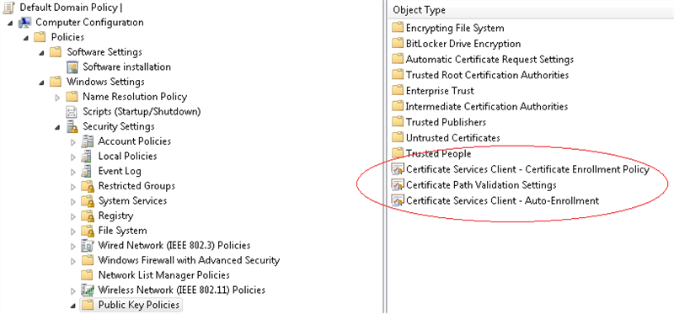Image resolution: width=674 pixels, height=314 pixels.
Task: Select the Network List Manager Policies label
Action: coord(163,275)
